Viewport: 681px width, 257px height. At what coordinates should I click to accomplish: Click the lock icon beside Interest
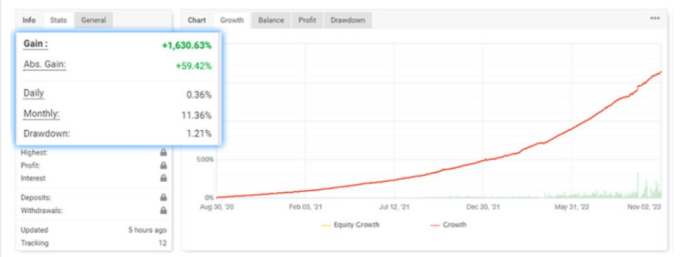tap(164, 178)
